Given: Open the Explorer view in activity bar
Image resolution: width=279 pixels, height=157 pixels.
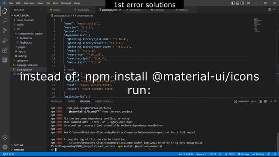Looking at the screenshot, I should coord(5,11).
